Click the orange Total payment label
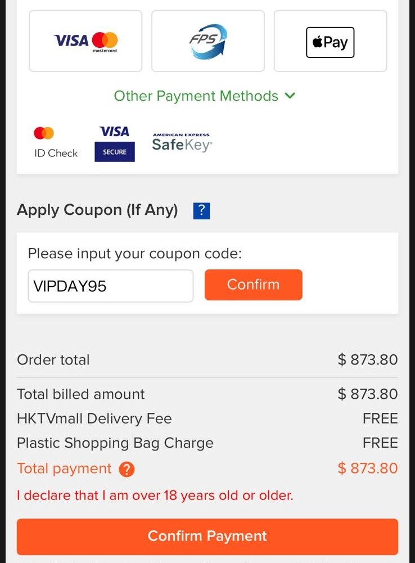Screen dimensions: 415x563 click(64, 469)
